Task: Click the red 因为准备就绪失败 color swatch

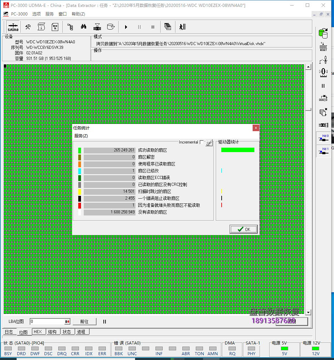Action: click(80, 205)
